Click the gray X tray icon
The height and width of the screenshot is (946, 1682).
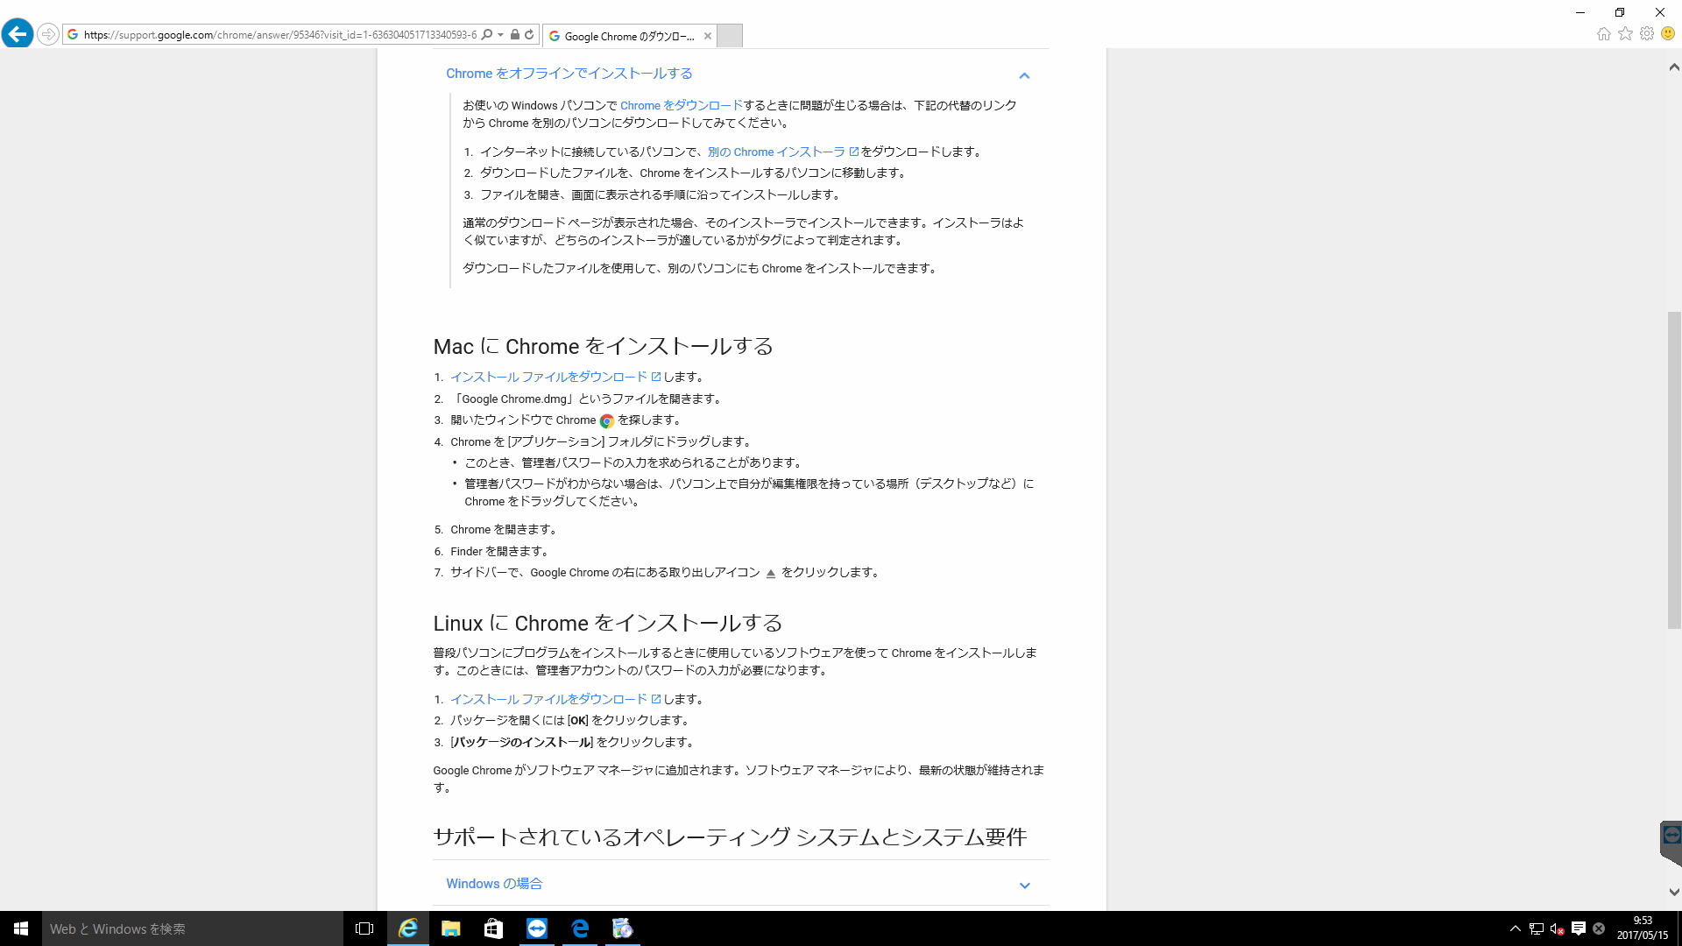tap(1599, 928)
